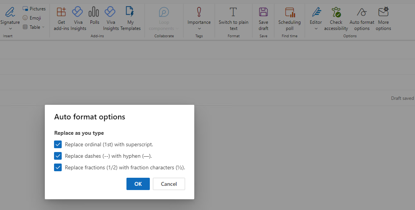The image size is (415, 210).
Task: Open the Emoji picker
Action: coord(32,18)
